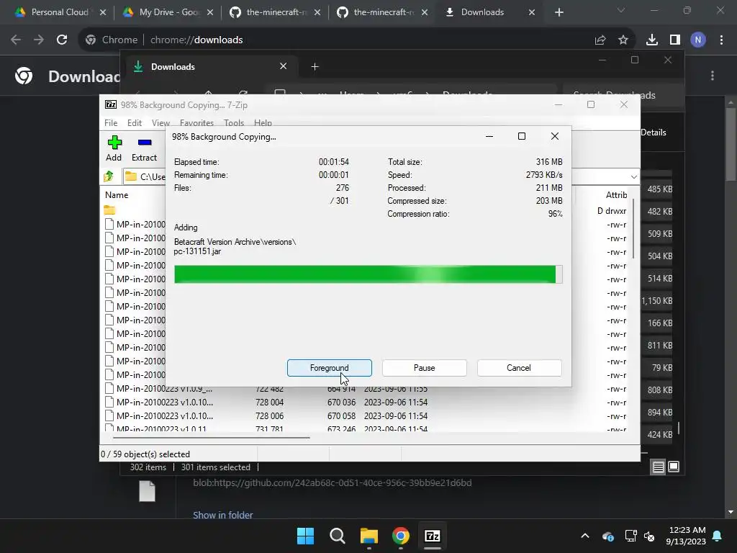Open Downloads page more actions menu
The height and width of the screenshot is (553, 737).
click(713, 76)
